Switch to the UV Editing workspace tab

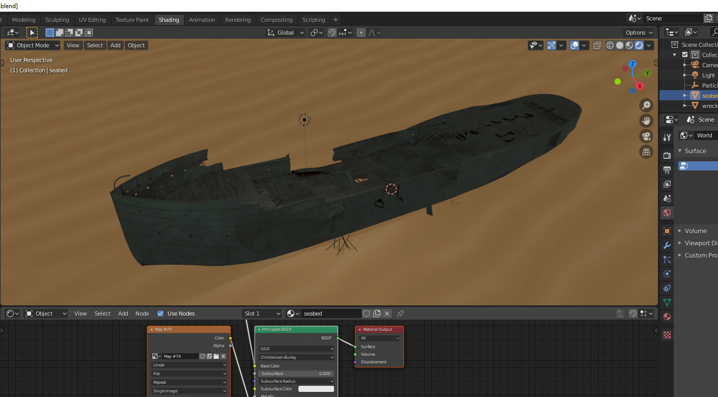[x=92, y=20]
